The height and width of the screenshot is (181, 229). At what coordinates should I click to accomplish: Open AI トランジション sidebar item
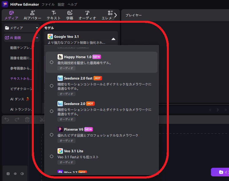pyautogui.click(x=21, y=109)
